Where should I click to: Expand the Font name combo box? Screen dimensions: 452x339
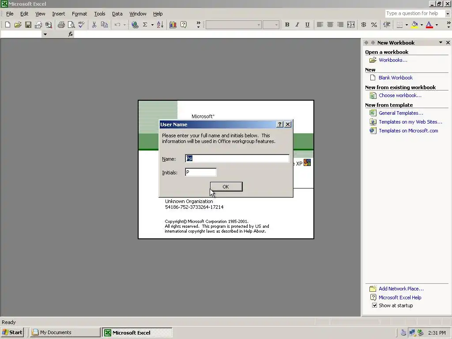point(259,25)
